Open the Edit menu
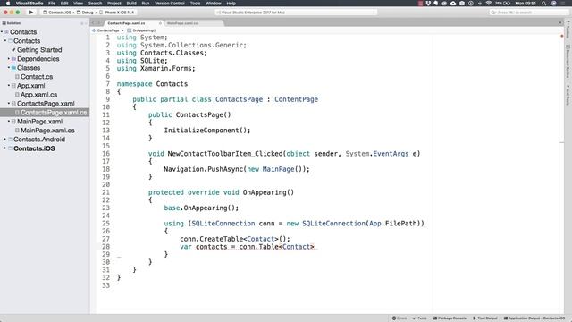572x322 pixels. click(x=64, y=4)
